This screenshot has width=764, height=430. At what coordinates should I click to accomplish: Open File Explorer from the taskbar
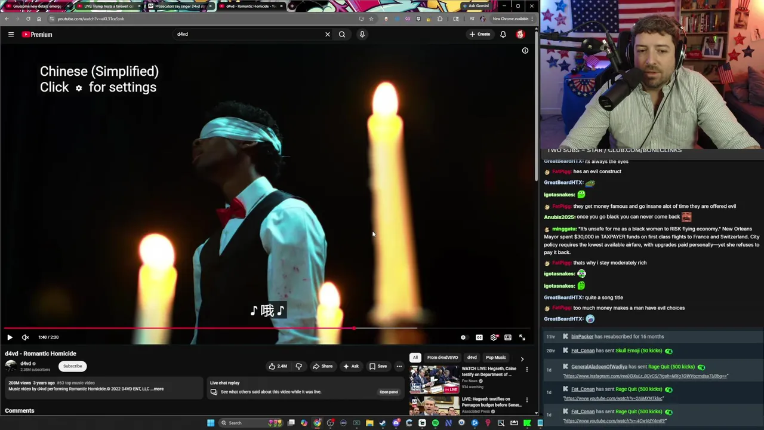point(369,423)
